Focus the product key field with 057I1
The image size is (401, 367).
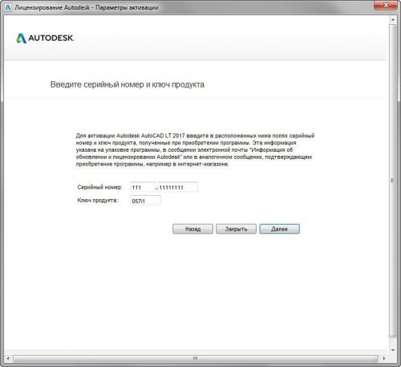pos(145,201)
